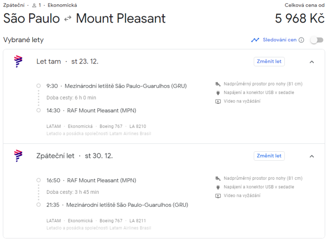The height and width of the screenshot is (241, 328).
Task: Click the round-trip arrows icon between cities
Action: click(x=68, y=19)
